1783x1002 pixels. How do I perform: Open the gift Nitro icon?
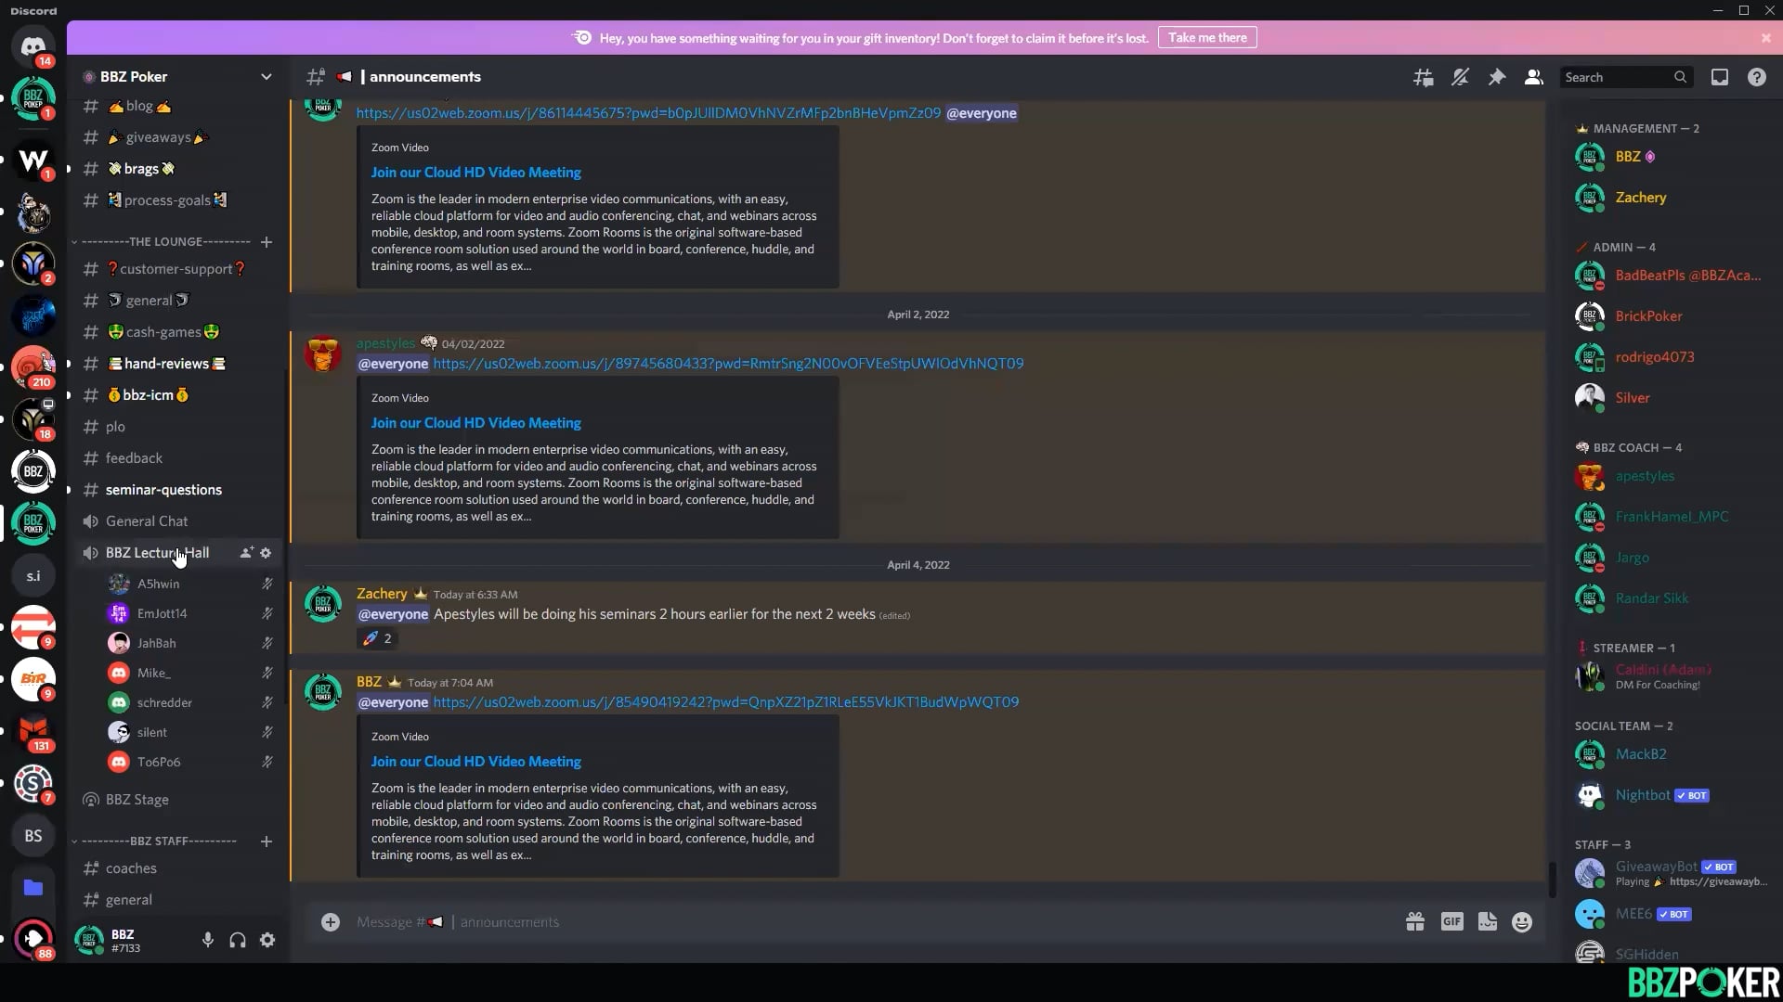[x=1414, y=921]
